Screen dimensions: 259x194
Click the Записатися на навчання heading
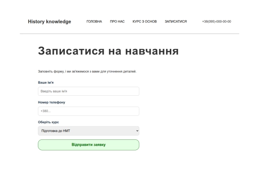pos(108,51)
